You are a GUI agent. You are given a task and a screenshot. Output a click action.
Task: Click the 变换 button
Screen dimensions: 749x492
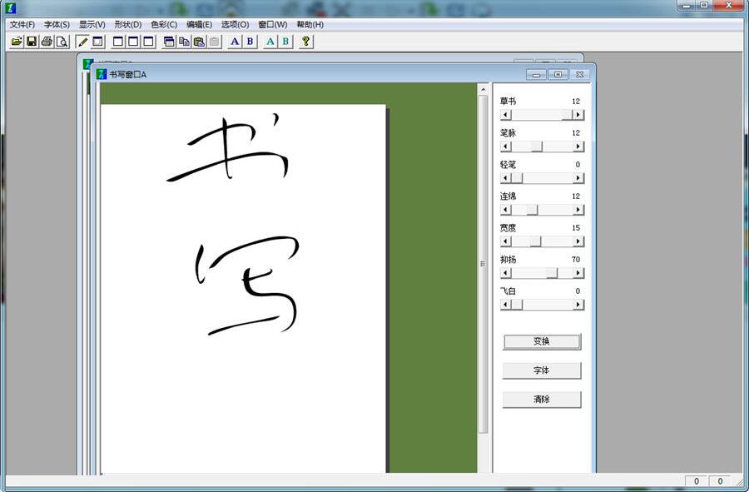[x=541, y=341]
